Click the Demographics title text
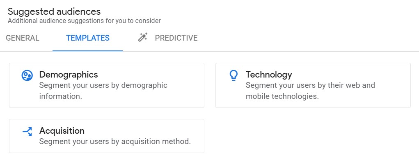This screenshot has height=160, width=419. pyautogui.click(x=69, y=75)
